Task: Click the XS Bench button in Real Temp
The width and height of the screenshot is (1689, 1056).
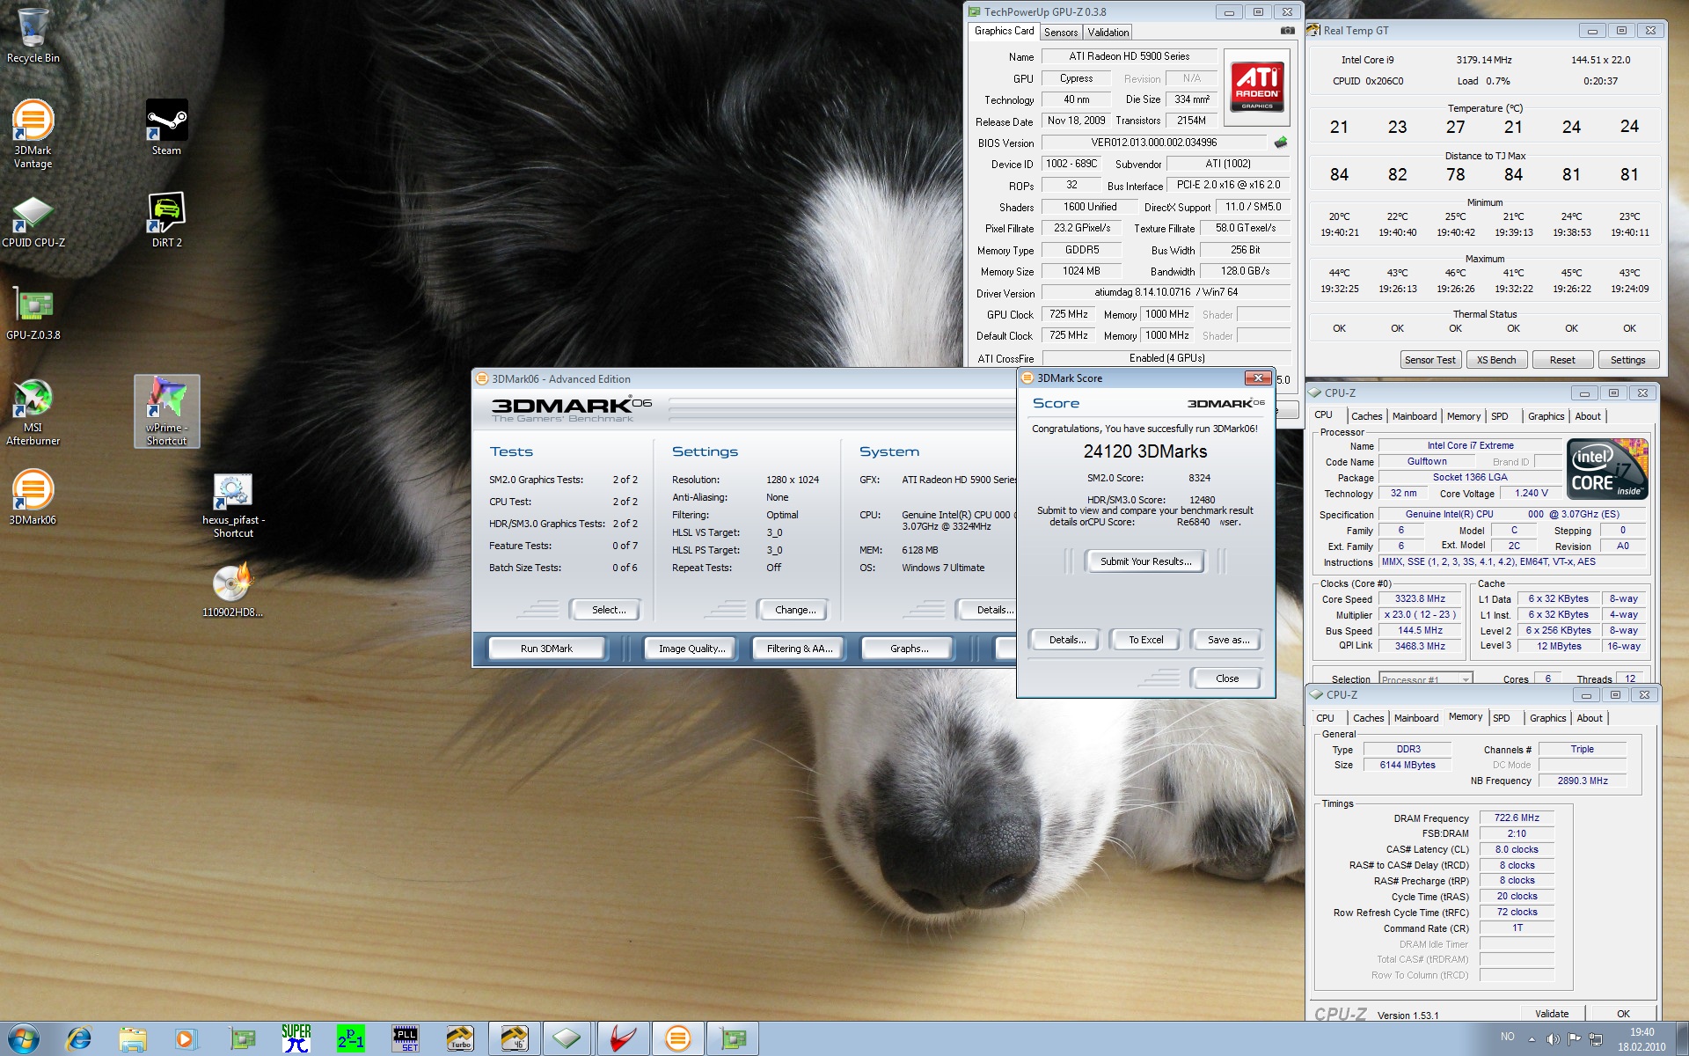Action: [x=1496, y=360]
